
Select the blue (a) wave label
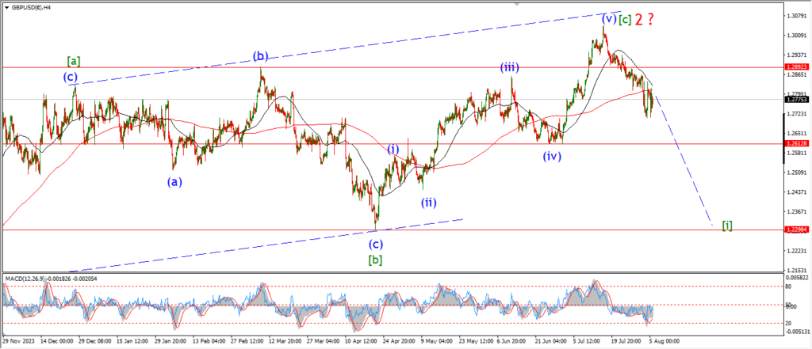[x=174, y=181]
